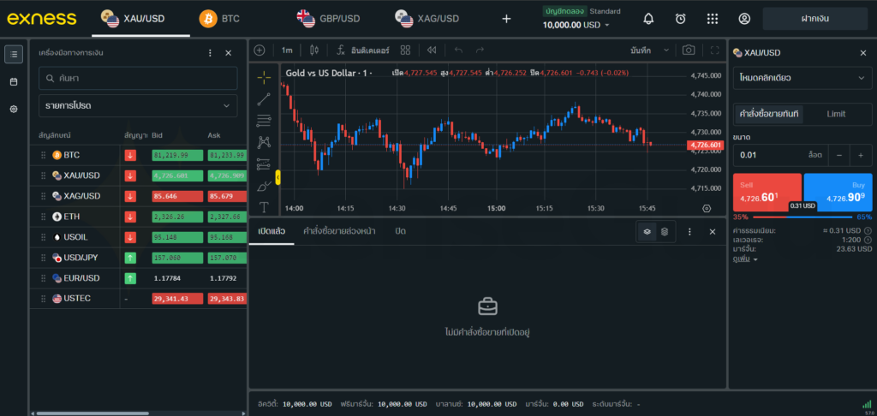Take a chart snapshot with camera icon
Screen dimensions: 877x416
[x=689, y=51]
